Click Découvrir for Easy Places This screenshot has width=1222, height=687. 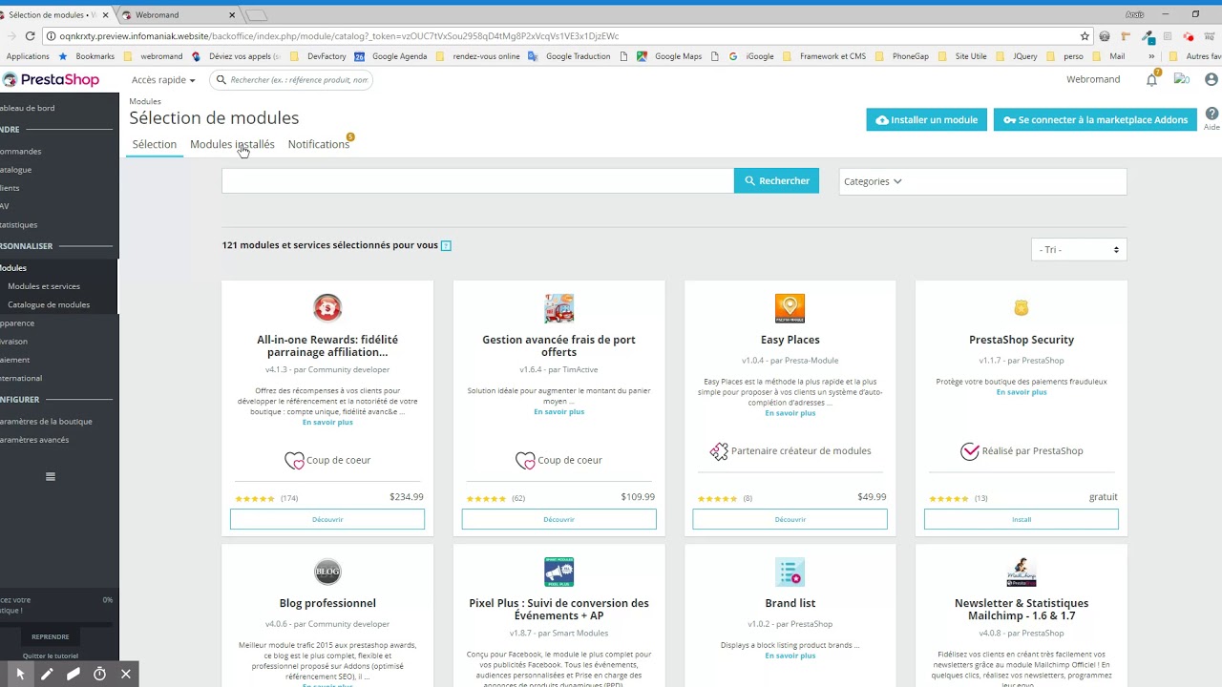click(x=790, y=520)
